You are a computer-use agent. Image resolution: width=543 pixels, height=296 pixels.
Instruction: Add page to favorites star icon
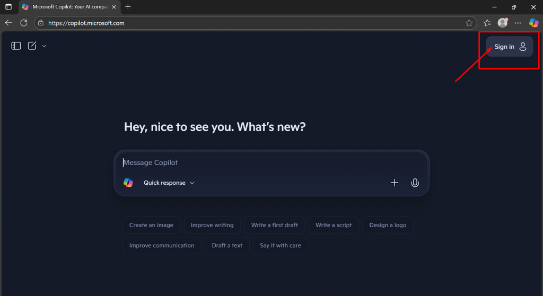coord(469,23)
